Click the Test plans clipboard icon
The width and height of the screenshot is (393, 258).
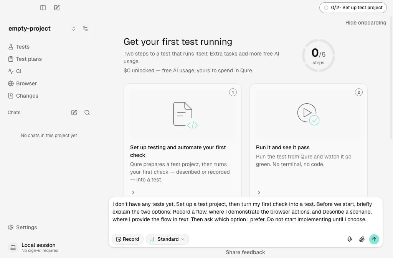(x=10, y=59)
